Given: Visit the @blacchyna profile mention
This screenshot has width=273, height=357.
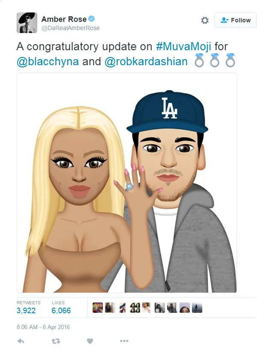Looking at the screenshot, I should point(48,61).
